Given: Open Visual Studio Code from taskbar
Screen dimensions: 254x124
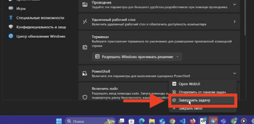Looking at the screenshot, I should click(183, 121).
